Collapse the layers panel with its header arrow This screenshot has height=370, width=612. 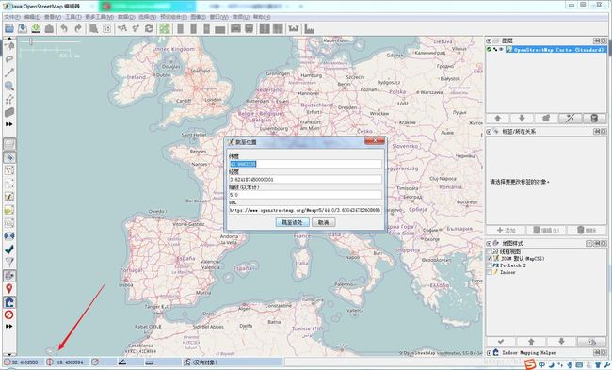click(x=489, y=41)
